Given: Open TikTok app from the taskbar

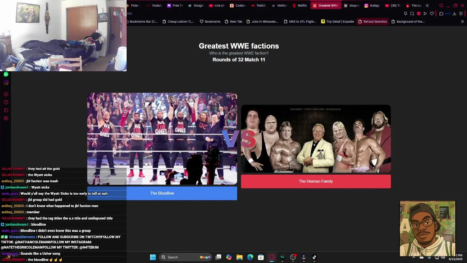Looking at the screenshot, I should pos(314,257).
